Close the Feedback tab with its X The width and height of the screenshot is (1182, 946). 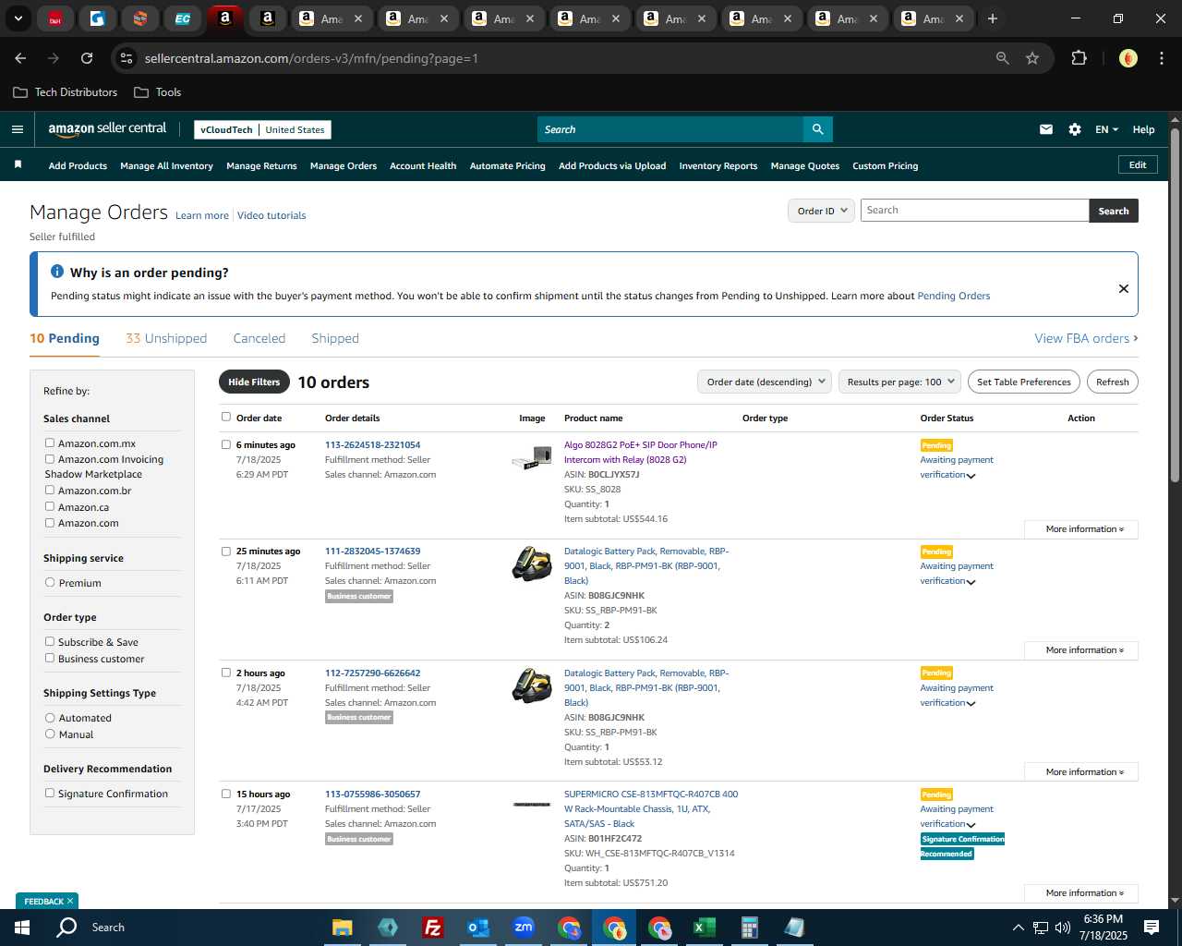[x=69, y=901]
